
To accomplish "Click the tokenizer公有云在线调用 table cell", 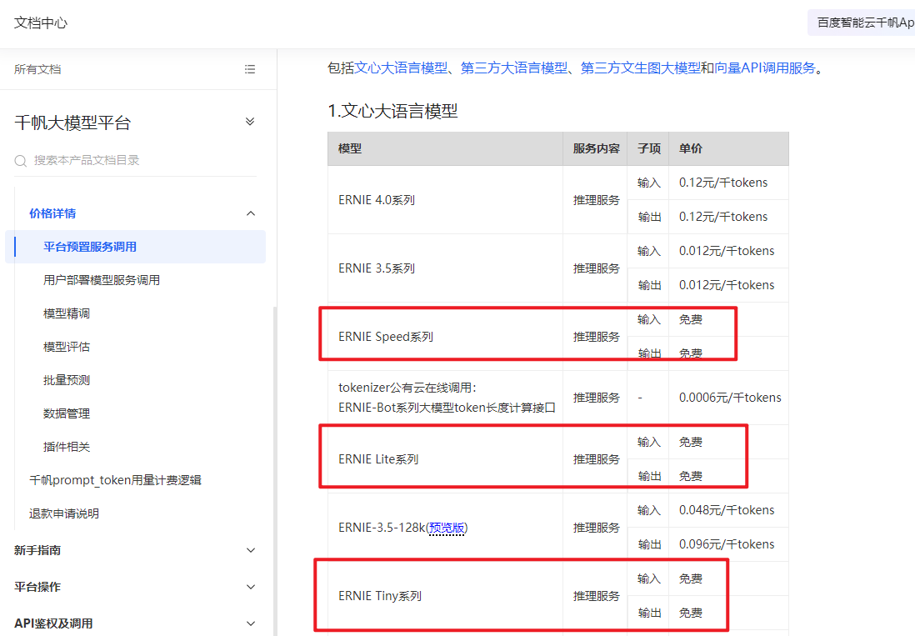I will (445, 398).
